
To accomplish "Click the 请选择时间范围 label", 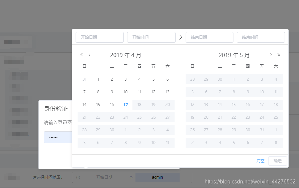I will tap(47, 177).
